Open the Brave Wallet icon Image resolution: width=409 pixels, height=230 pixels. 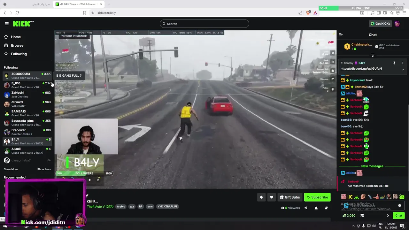point(385,13)
